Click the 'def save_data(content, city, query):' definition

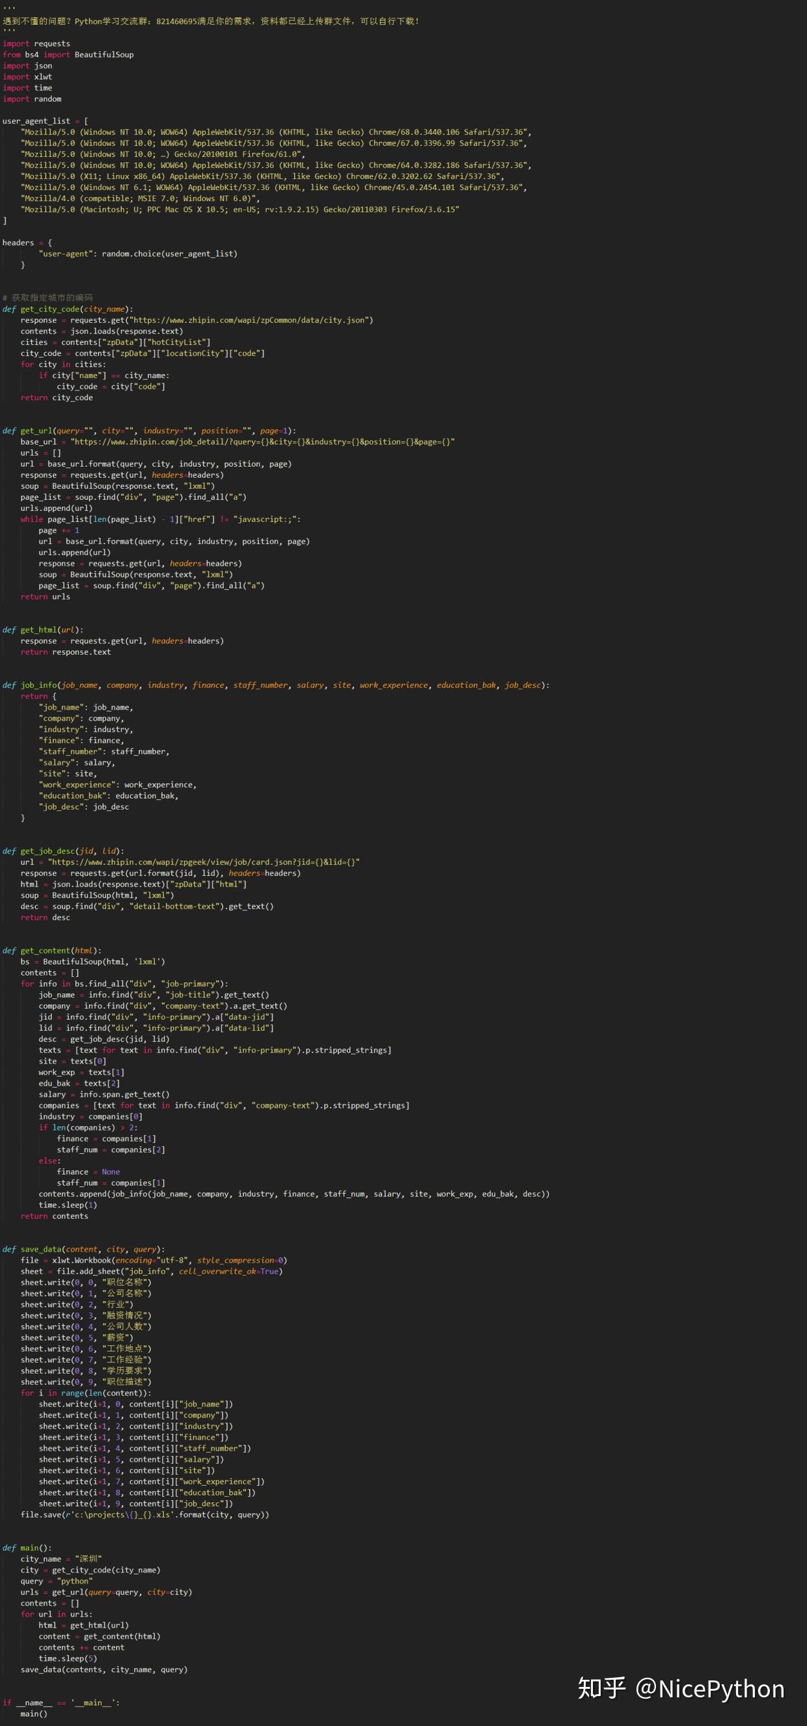pos(83,1249)
